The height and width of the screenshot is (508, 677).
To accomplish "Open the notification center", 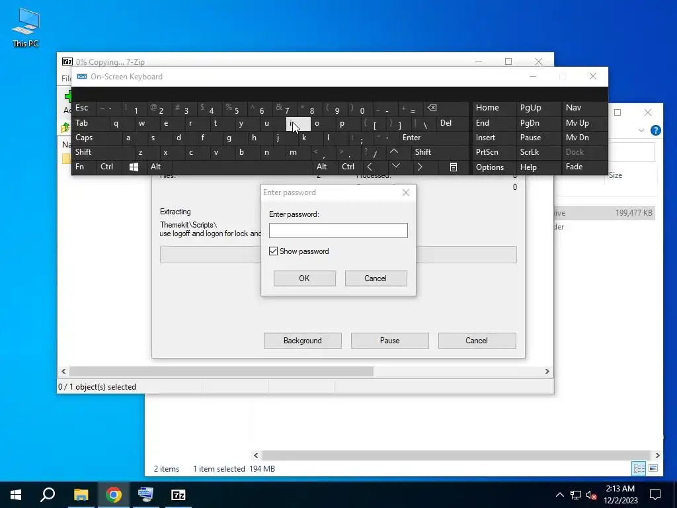I will (x=655, y=495).
